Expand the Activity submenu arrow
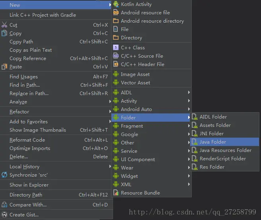The width and height of the screenshot is (261, 220). coord(189,101)
